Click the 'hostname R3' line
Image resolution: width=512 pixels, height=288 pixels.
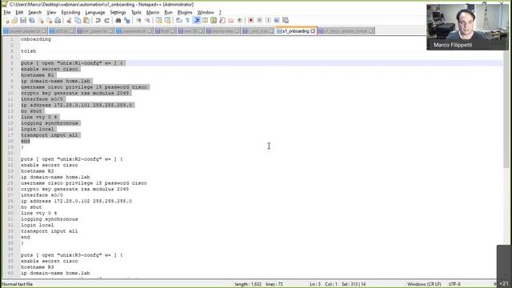[38, 267]
